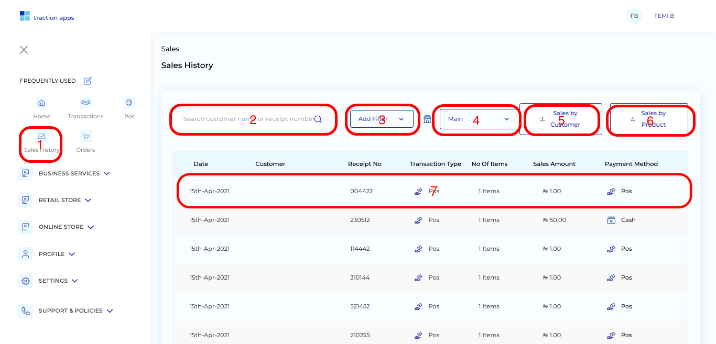Click the Sales by Product button
Viewport: 716px width, 344px height.
[649, 120]
